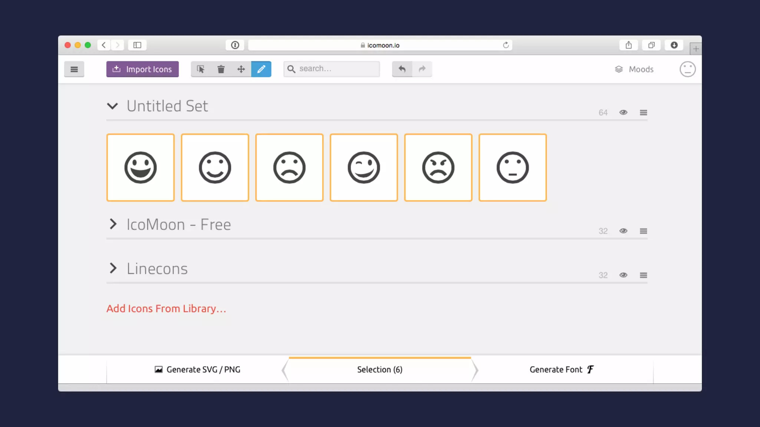Open the hamburger main menu
Viewport: 760px width, 427px height.
click(74, 69)
